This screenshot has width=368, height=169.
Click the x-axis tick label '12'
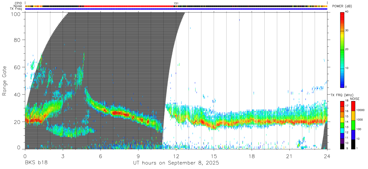[176, 156]
